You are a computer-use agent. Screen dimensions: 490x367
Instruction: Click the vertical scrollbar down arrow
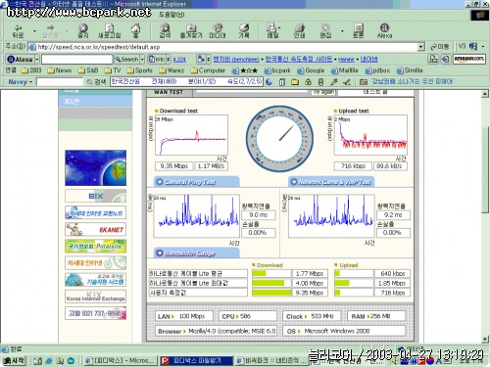pos(485,340)
